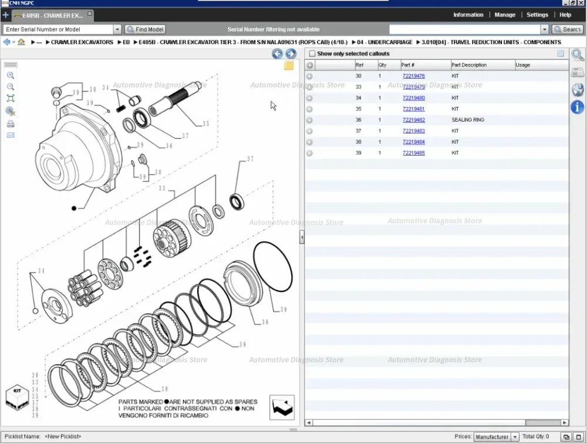Expand the serial number model dropdown
Viewport: 587px width, 444px height.
117,29
